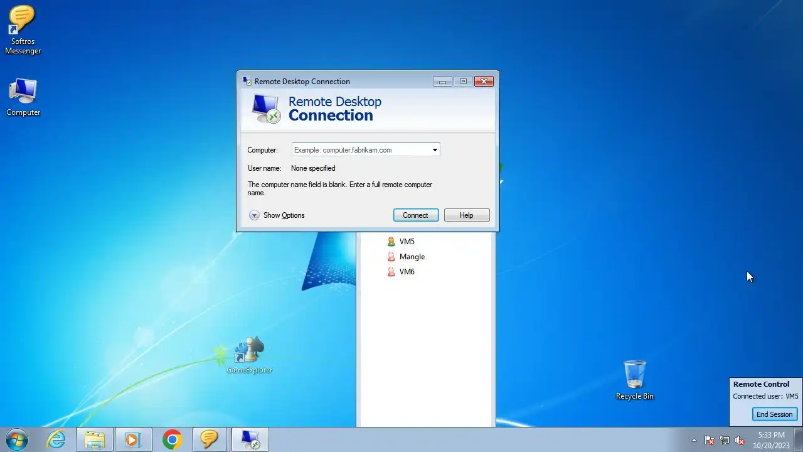Image resolution: width=803 pixels, height=452 pixels.
Task: Click VM5 user icon in messenger list
Action: [x=391, y=242]
